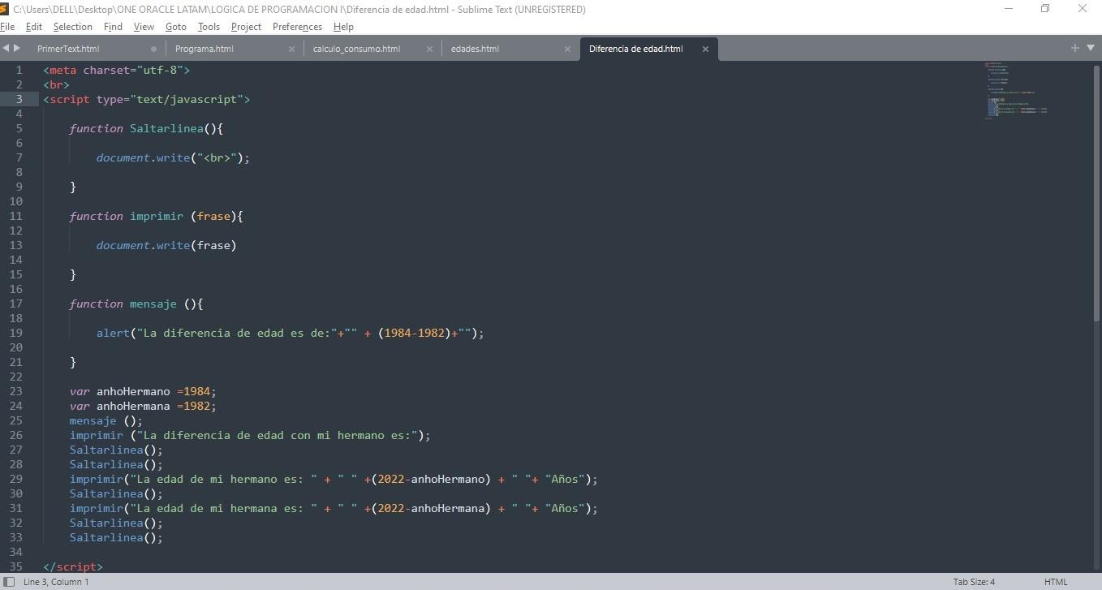Close the calculo_consumo.html tab
The width and height of the screenshot is (1102, 590).
(x=429, y=49)
